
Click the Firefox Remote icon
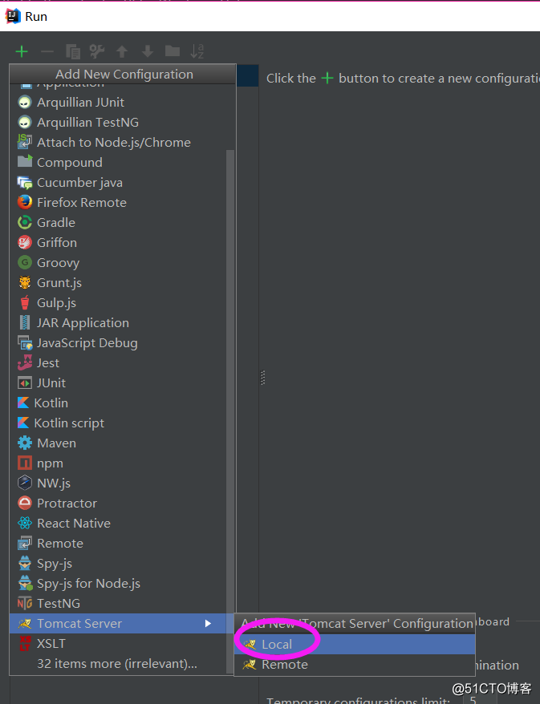pyautogui.click(x=25, y=202)
